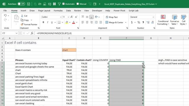The height and width of the screenshot is (106, 189).
Task: Click the Bottom Align icon
Action: (x=91, y=17)
